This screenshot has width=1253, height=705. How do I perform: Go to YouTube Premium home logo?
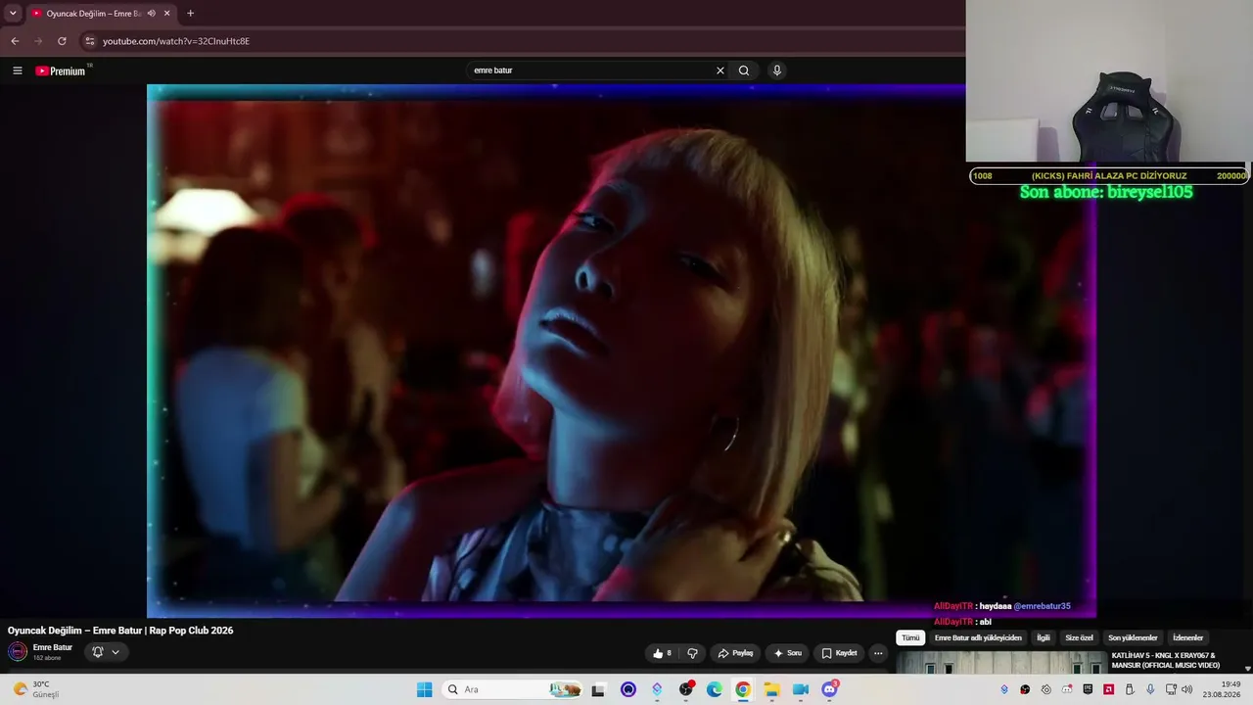pyautogui.click(x=61, y=70)
